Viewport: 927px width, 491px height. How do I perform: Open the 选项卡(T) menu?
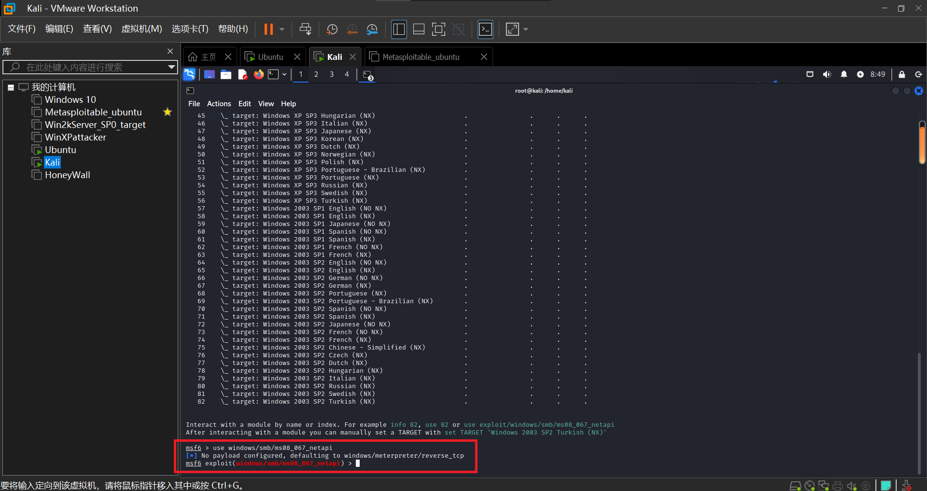pyautogui.click(x=190, y=29)
